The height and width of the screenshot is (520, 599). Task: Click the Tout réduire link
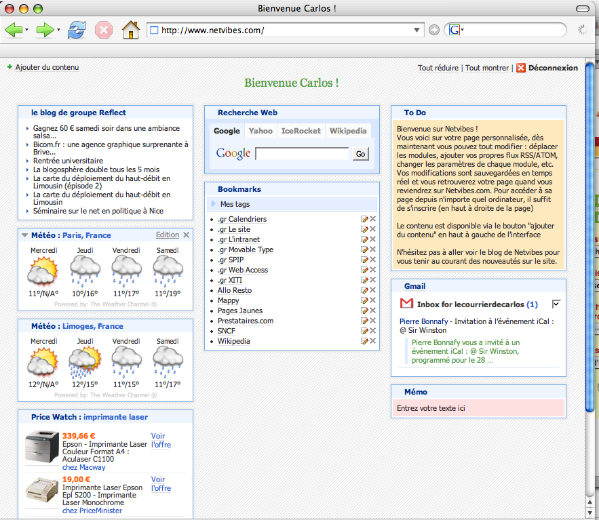coord(438,68)
